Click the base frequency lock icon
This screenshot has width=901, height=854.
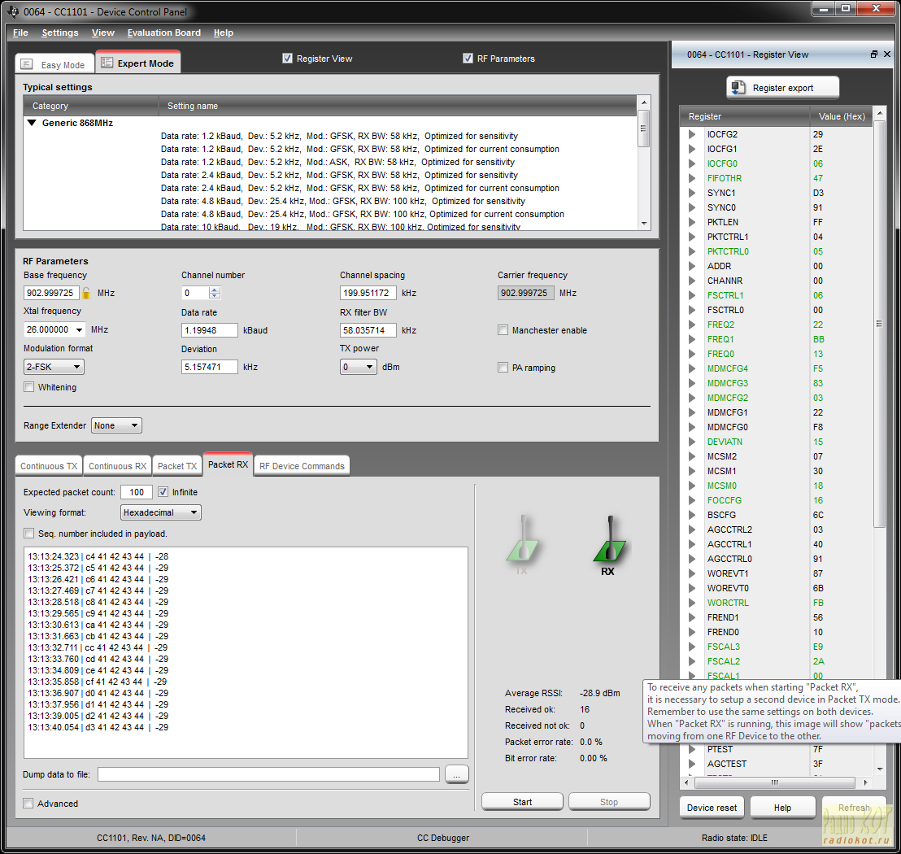point(86,293)
